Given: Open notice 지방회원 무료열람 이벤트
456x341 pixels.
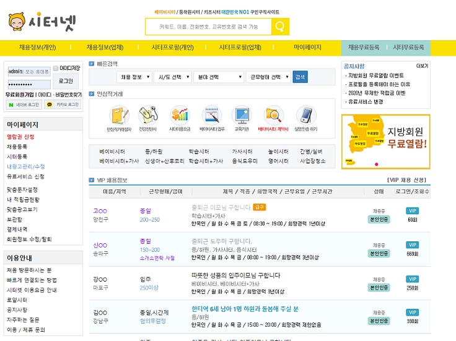Looking at the screenshot, I should (x=375, y=76).
